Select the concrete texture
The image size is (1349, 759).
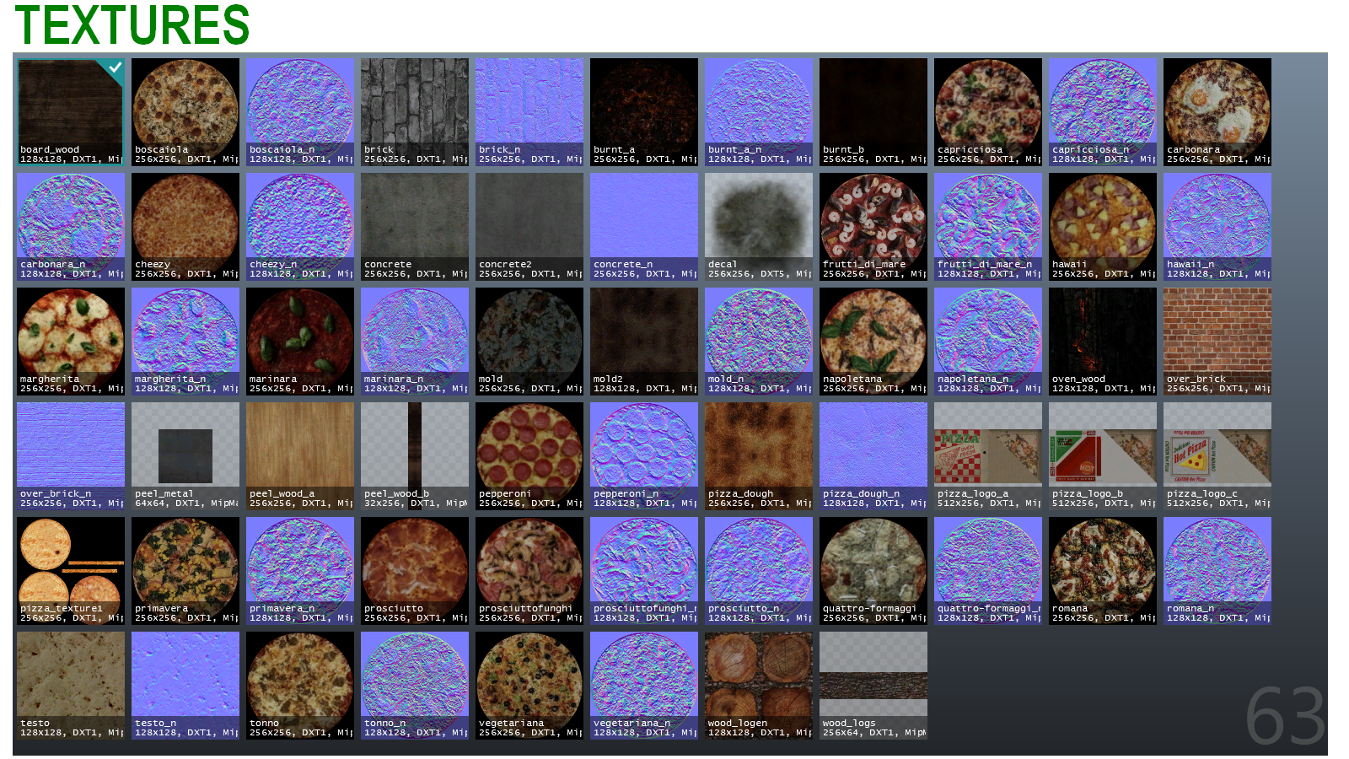tap(415, 227)
